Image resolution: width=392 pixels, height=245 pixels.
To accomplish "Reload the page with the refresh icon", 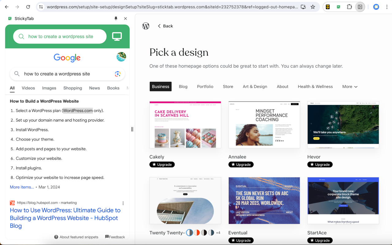I will [28, 7].
